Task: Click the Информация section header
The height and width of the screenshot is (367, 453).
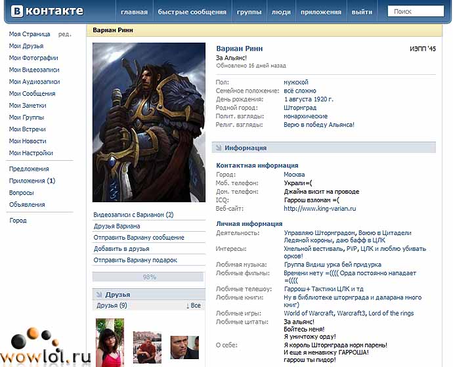Action: tap(324, 148)
